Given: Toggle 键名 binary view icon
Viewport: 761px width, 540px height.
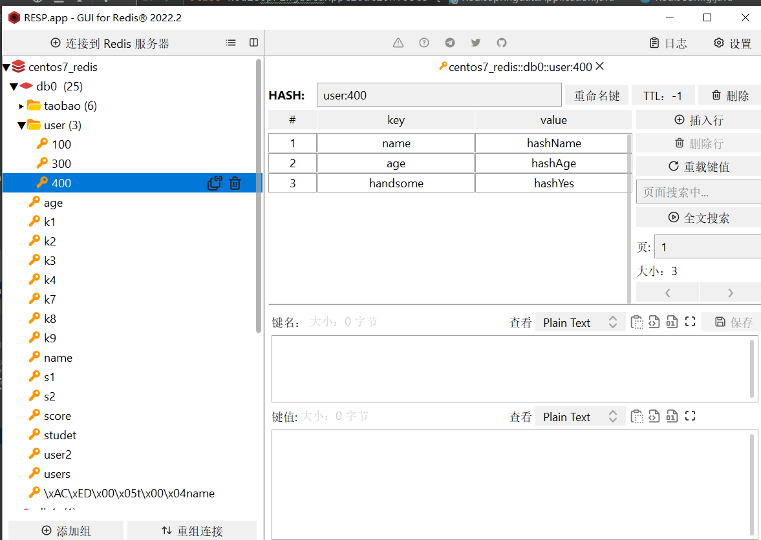Looking at the screenshot, I should (x=672, y=322).
